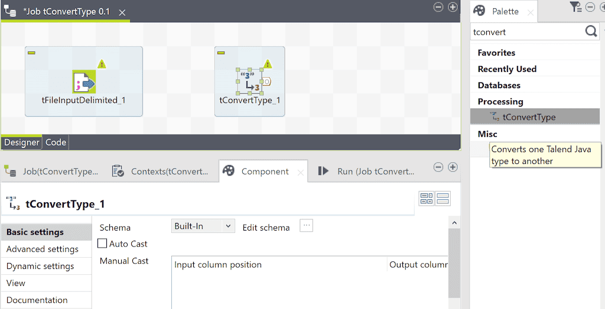Click warning icon on tFileInputDelimited_1
The height and width of the screenshot is (309, 605).
click(102, 64)
